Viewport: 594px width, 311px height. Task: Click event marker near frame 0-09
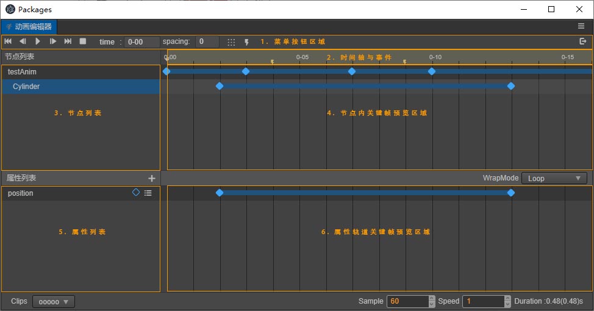coord(404,62)
